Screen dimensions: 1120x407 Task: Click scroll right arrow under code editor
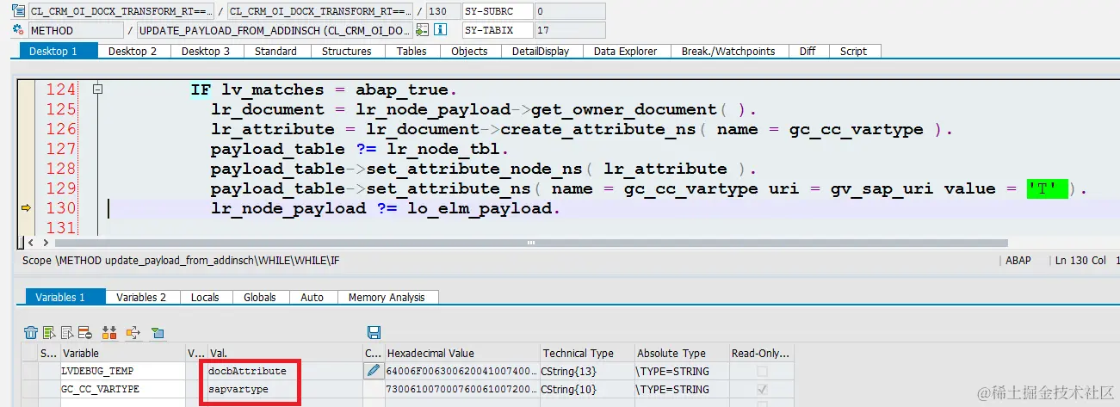click(x=46, y=244)
